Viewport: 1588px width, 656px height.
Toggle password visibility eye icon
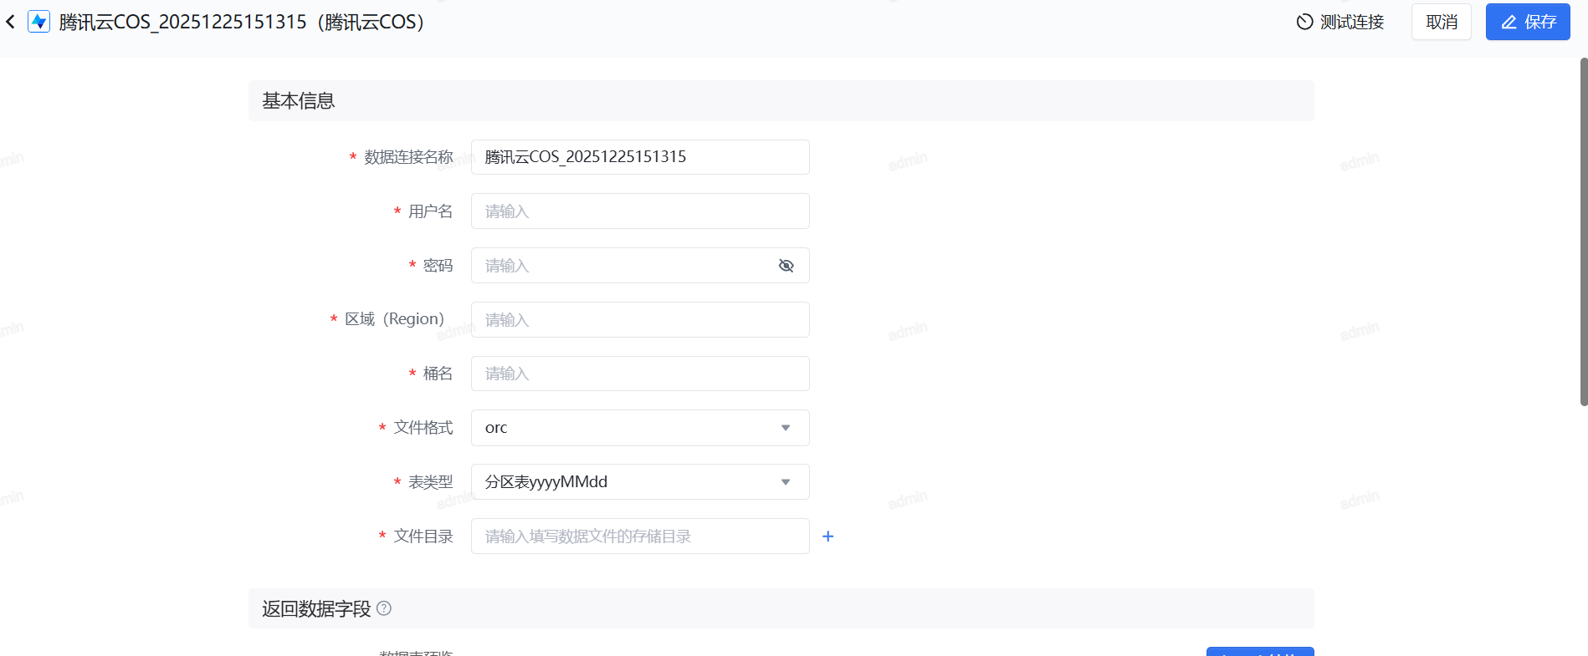pos(786,266)
